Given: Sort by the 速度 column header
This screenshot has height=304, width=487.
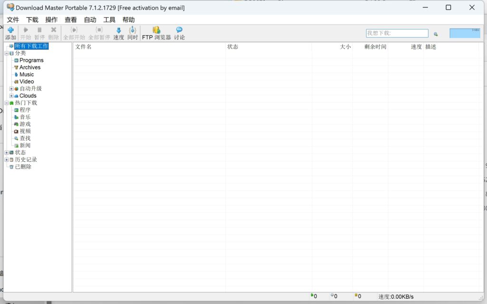Looking at the screenshot, I should (x=406, y=47).
